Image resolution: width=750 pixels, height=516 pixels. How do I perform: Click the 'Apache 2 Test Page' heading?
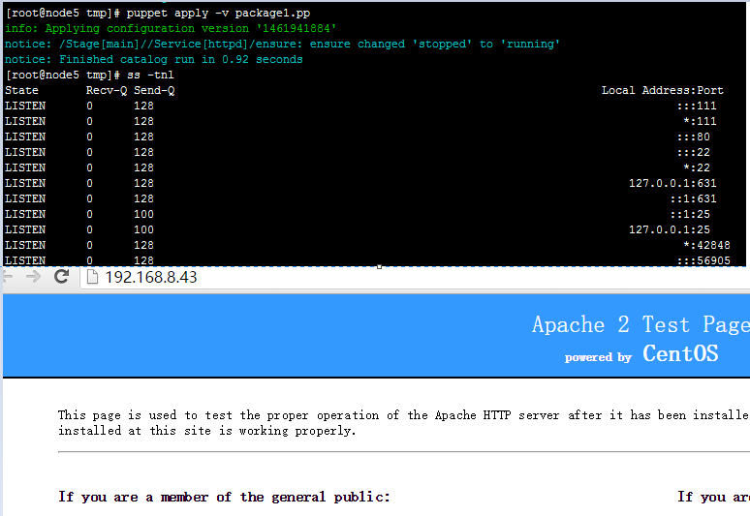(x=641, y=325)
